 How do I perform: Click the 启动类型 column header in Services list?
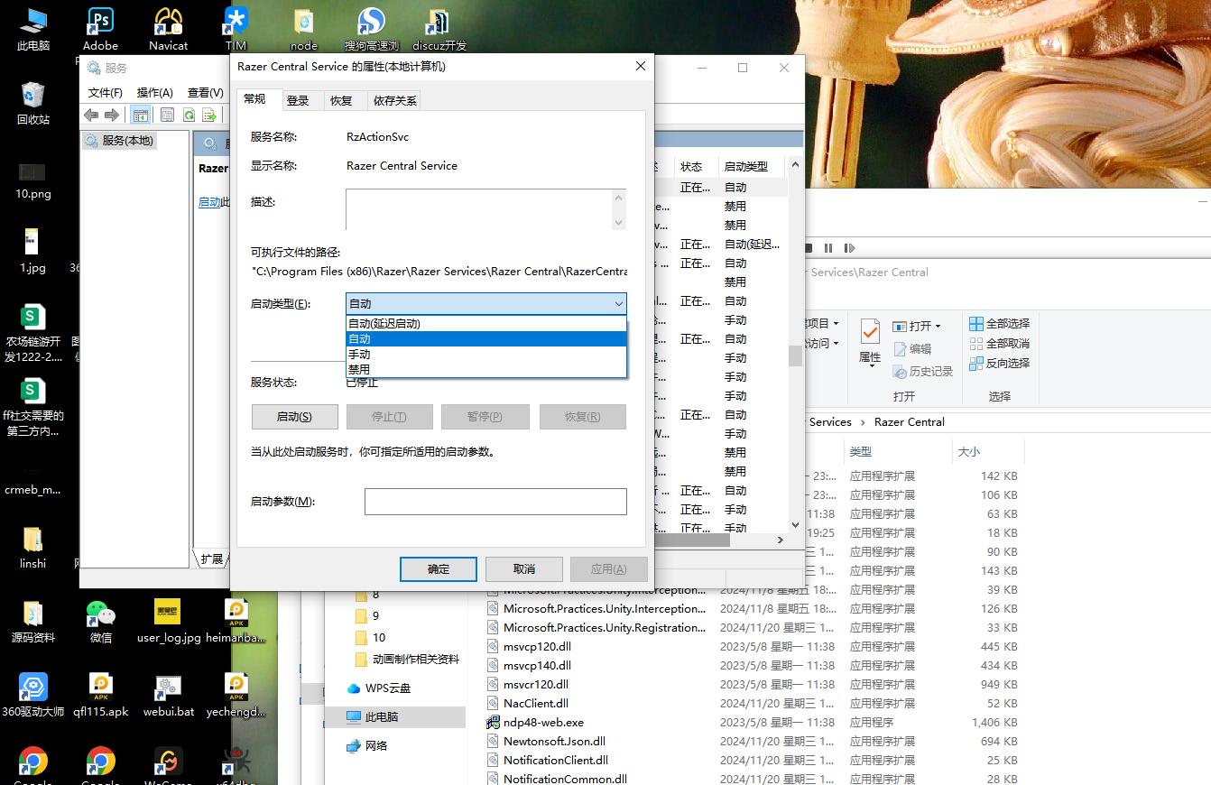753,167
